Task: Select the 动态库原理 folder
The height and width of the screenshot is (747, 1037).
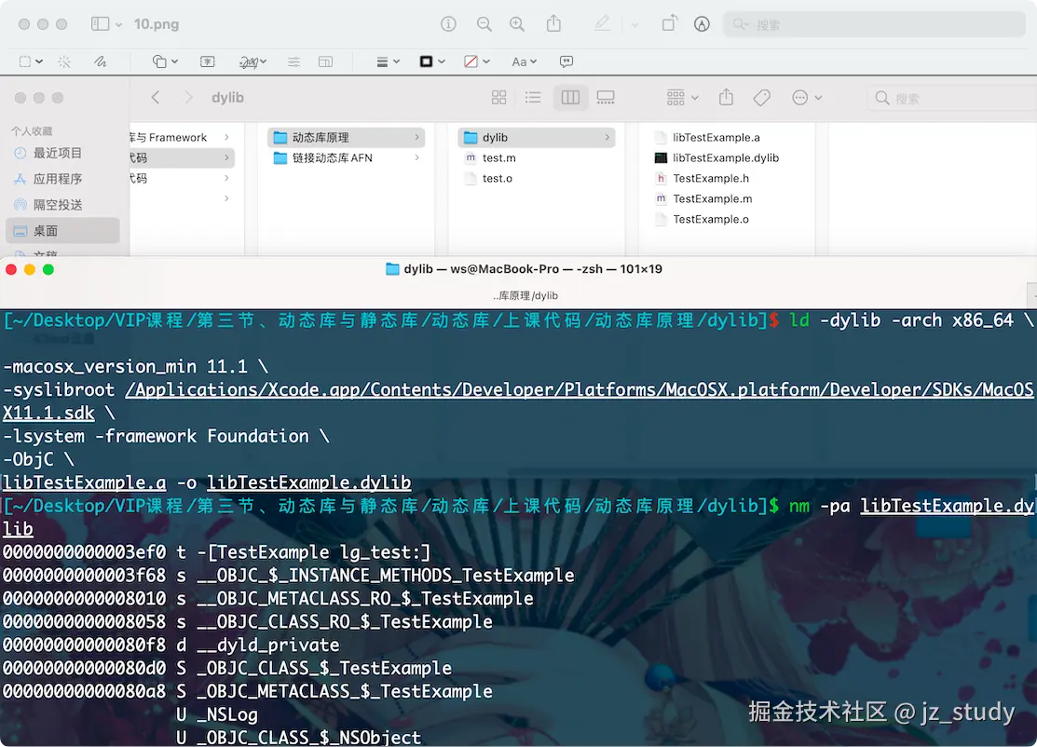Action: pyautogui.click(x=346, y=138)
